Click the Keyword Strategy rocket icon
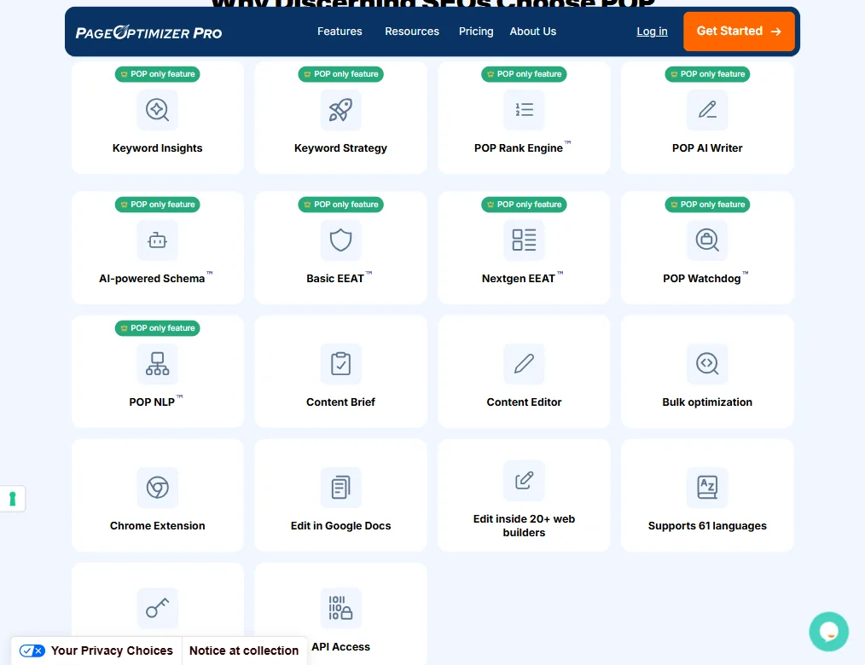The height and width of the screenshot is (665, 865). click(x=340, y=110)
